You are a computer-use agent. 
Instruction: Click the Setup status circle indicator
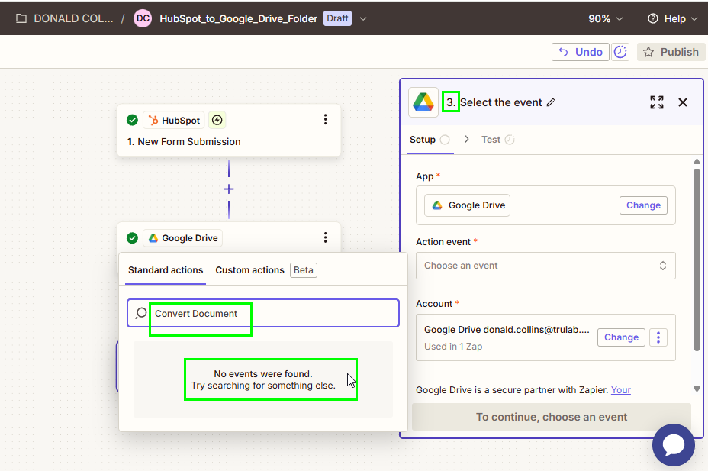pyautogui.click(x=445, y=140)
